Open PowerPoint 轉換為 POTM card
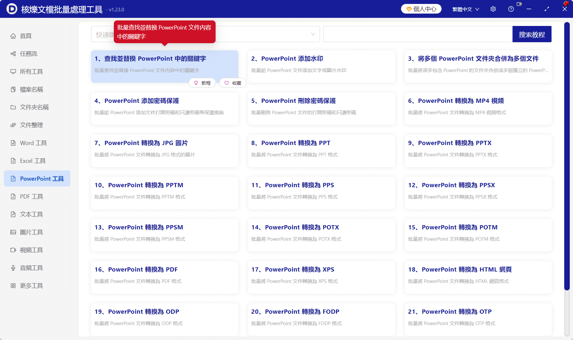573x340 pixels. pos(478,235)
